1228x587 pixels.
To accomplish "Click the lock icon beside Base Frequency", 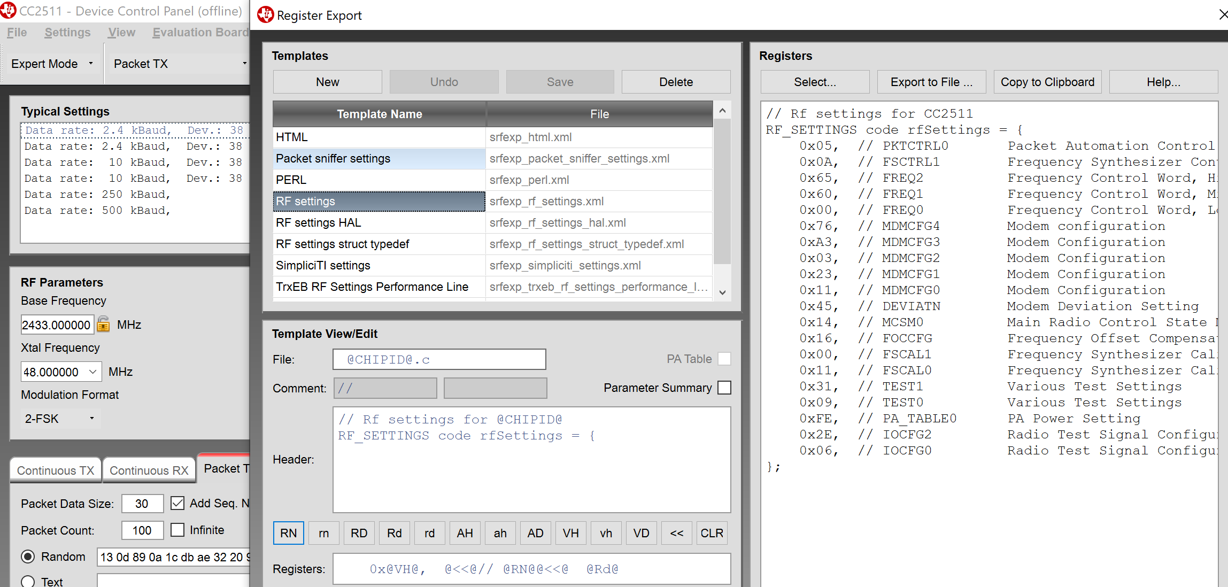I will [x=103, y=324].
